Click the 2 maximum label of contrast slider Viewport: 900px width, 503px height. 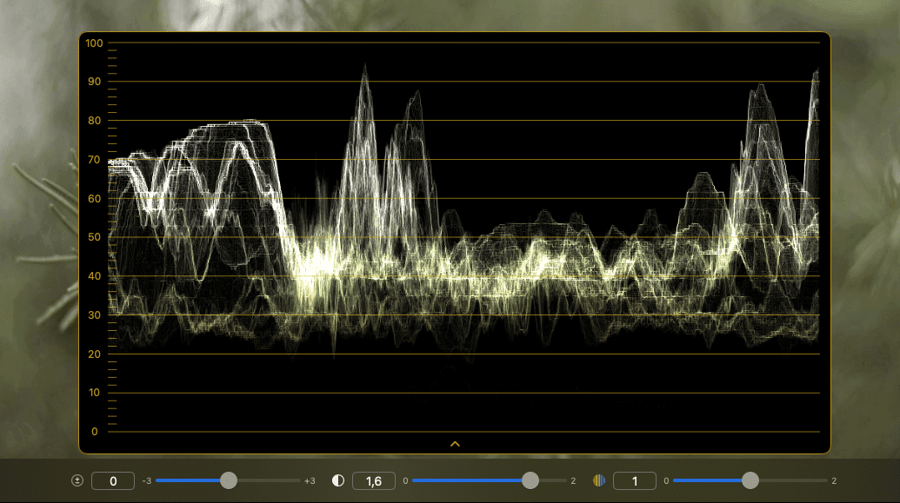click(573, 480)
